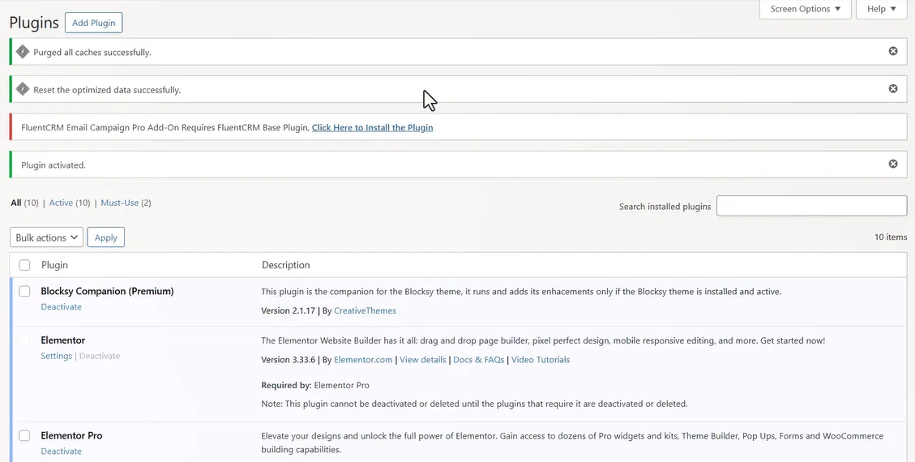
Task: Expand the Screen Options panel
Action: [805, 9]
